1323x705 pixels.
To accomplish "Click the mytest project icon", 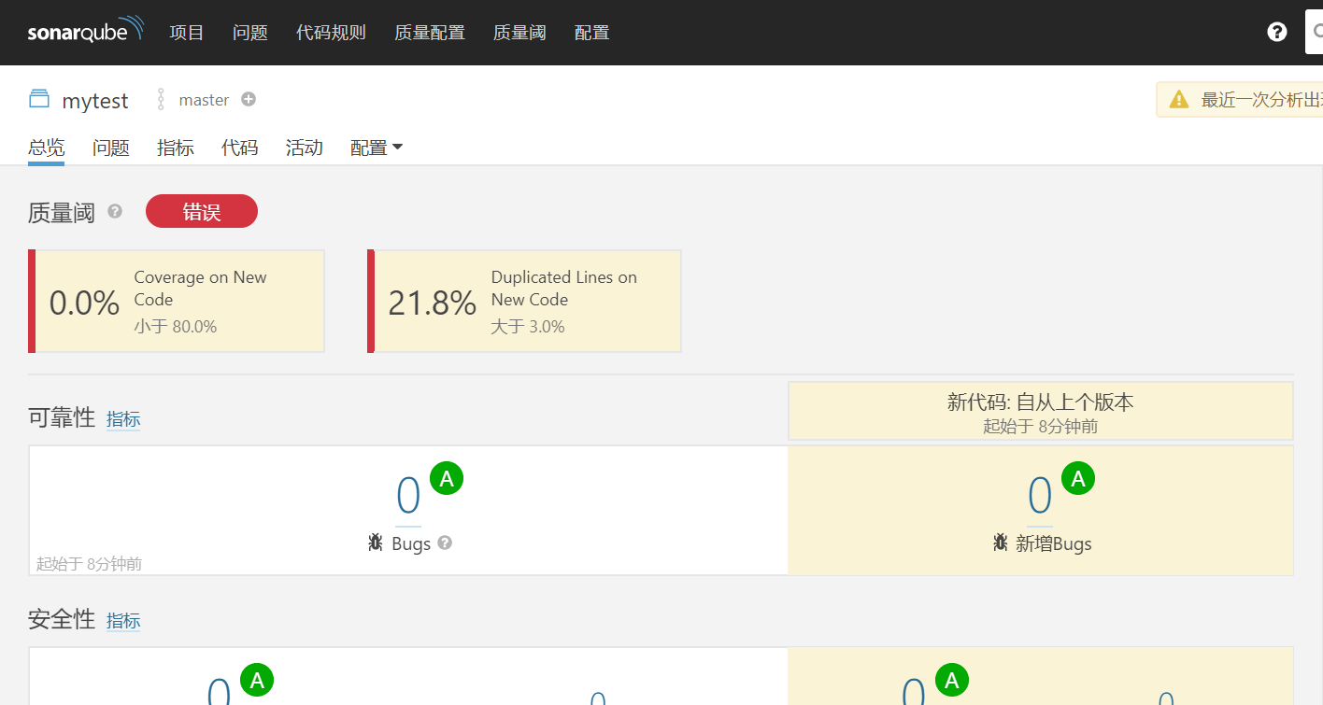I will [39, 99].
